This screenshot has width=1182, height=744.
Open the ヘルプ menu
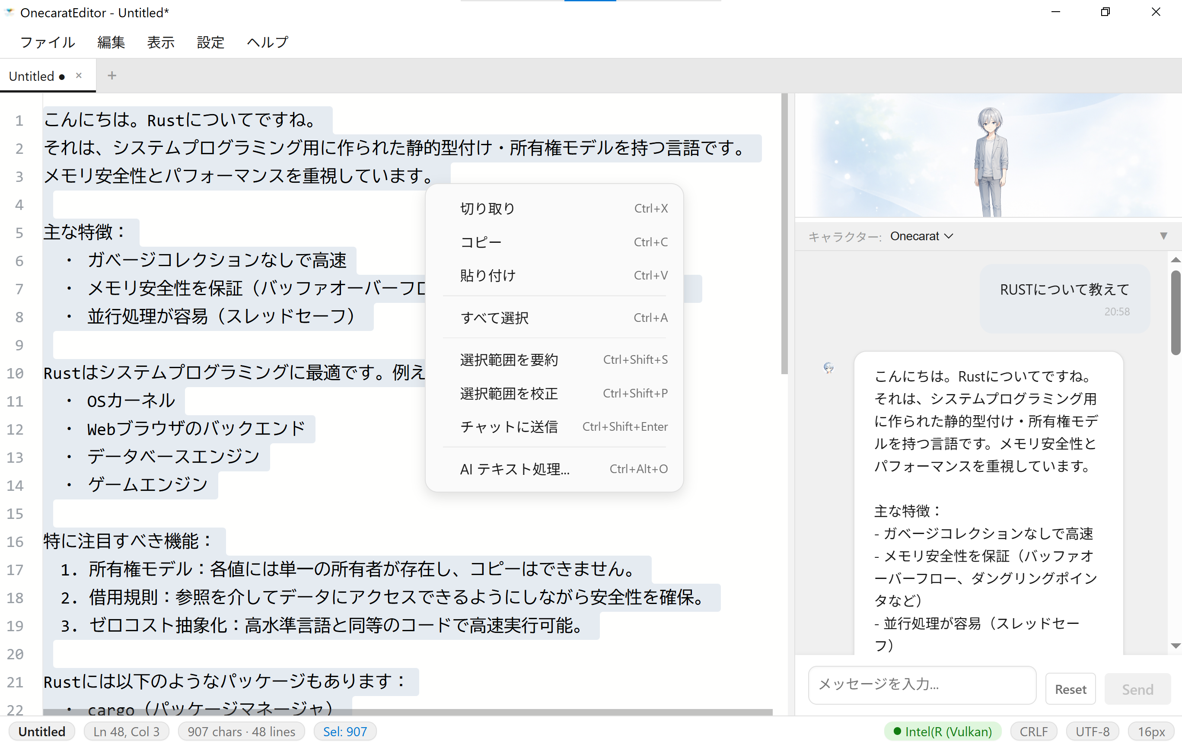tap(267, 42)
